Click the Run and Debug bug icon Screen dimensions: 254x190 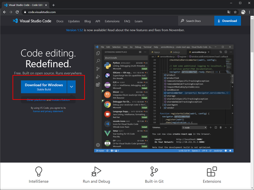click(x=96, y=171)
